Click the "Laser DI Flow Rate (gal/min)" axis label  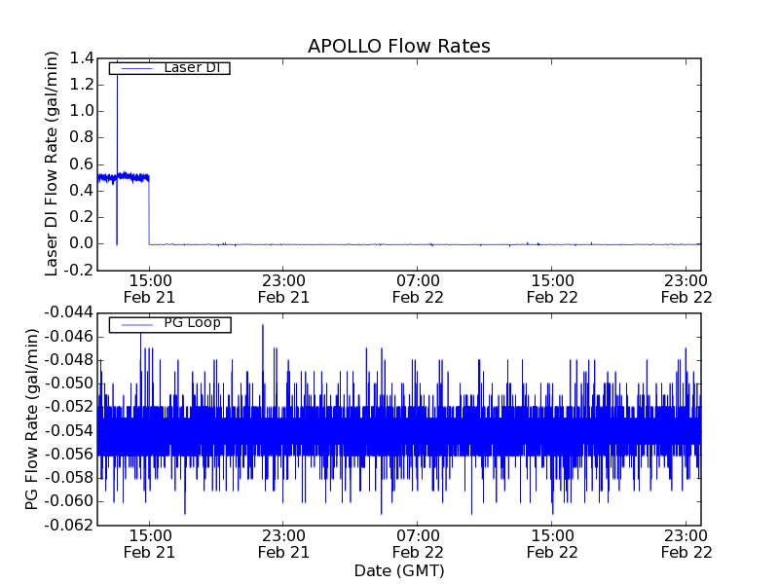(x=53, y=164)
